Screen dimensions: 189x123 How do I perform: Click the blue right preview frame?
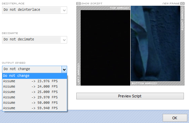tap(156, 43)
